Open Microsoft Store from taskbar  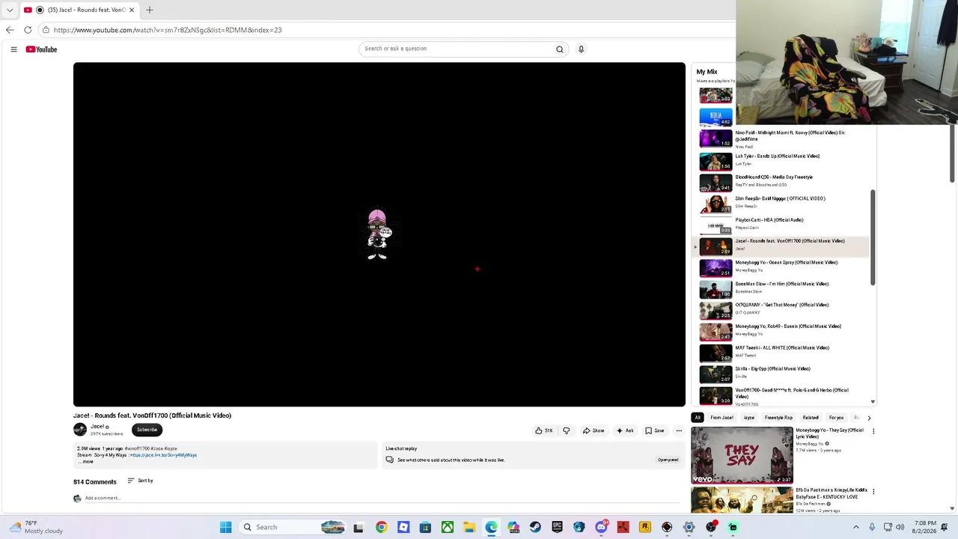(x=425, y=527)
